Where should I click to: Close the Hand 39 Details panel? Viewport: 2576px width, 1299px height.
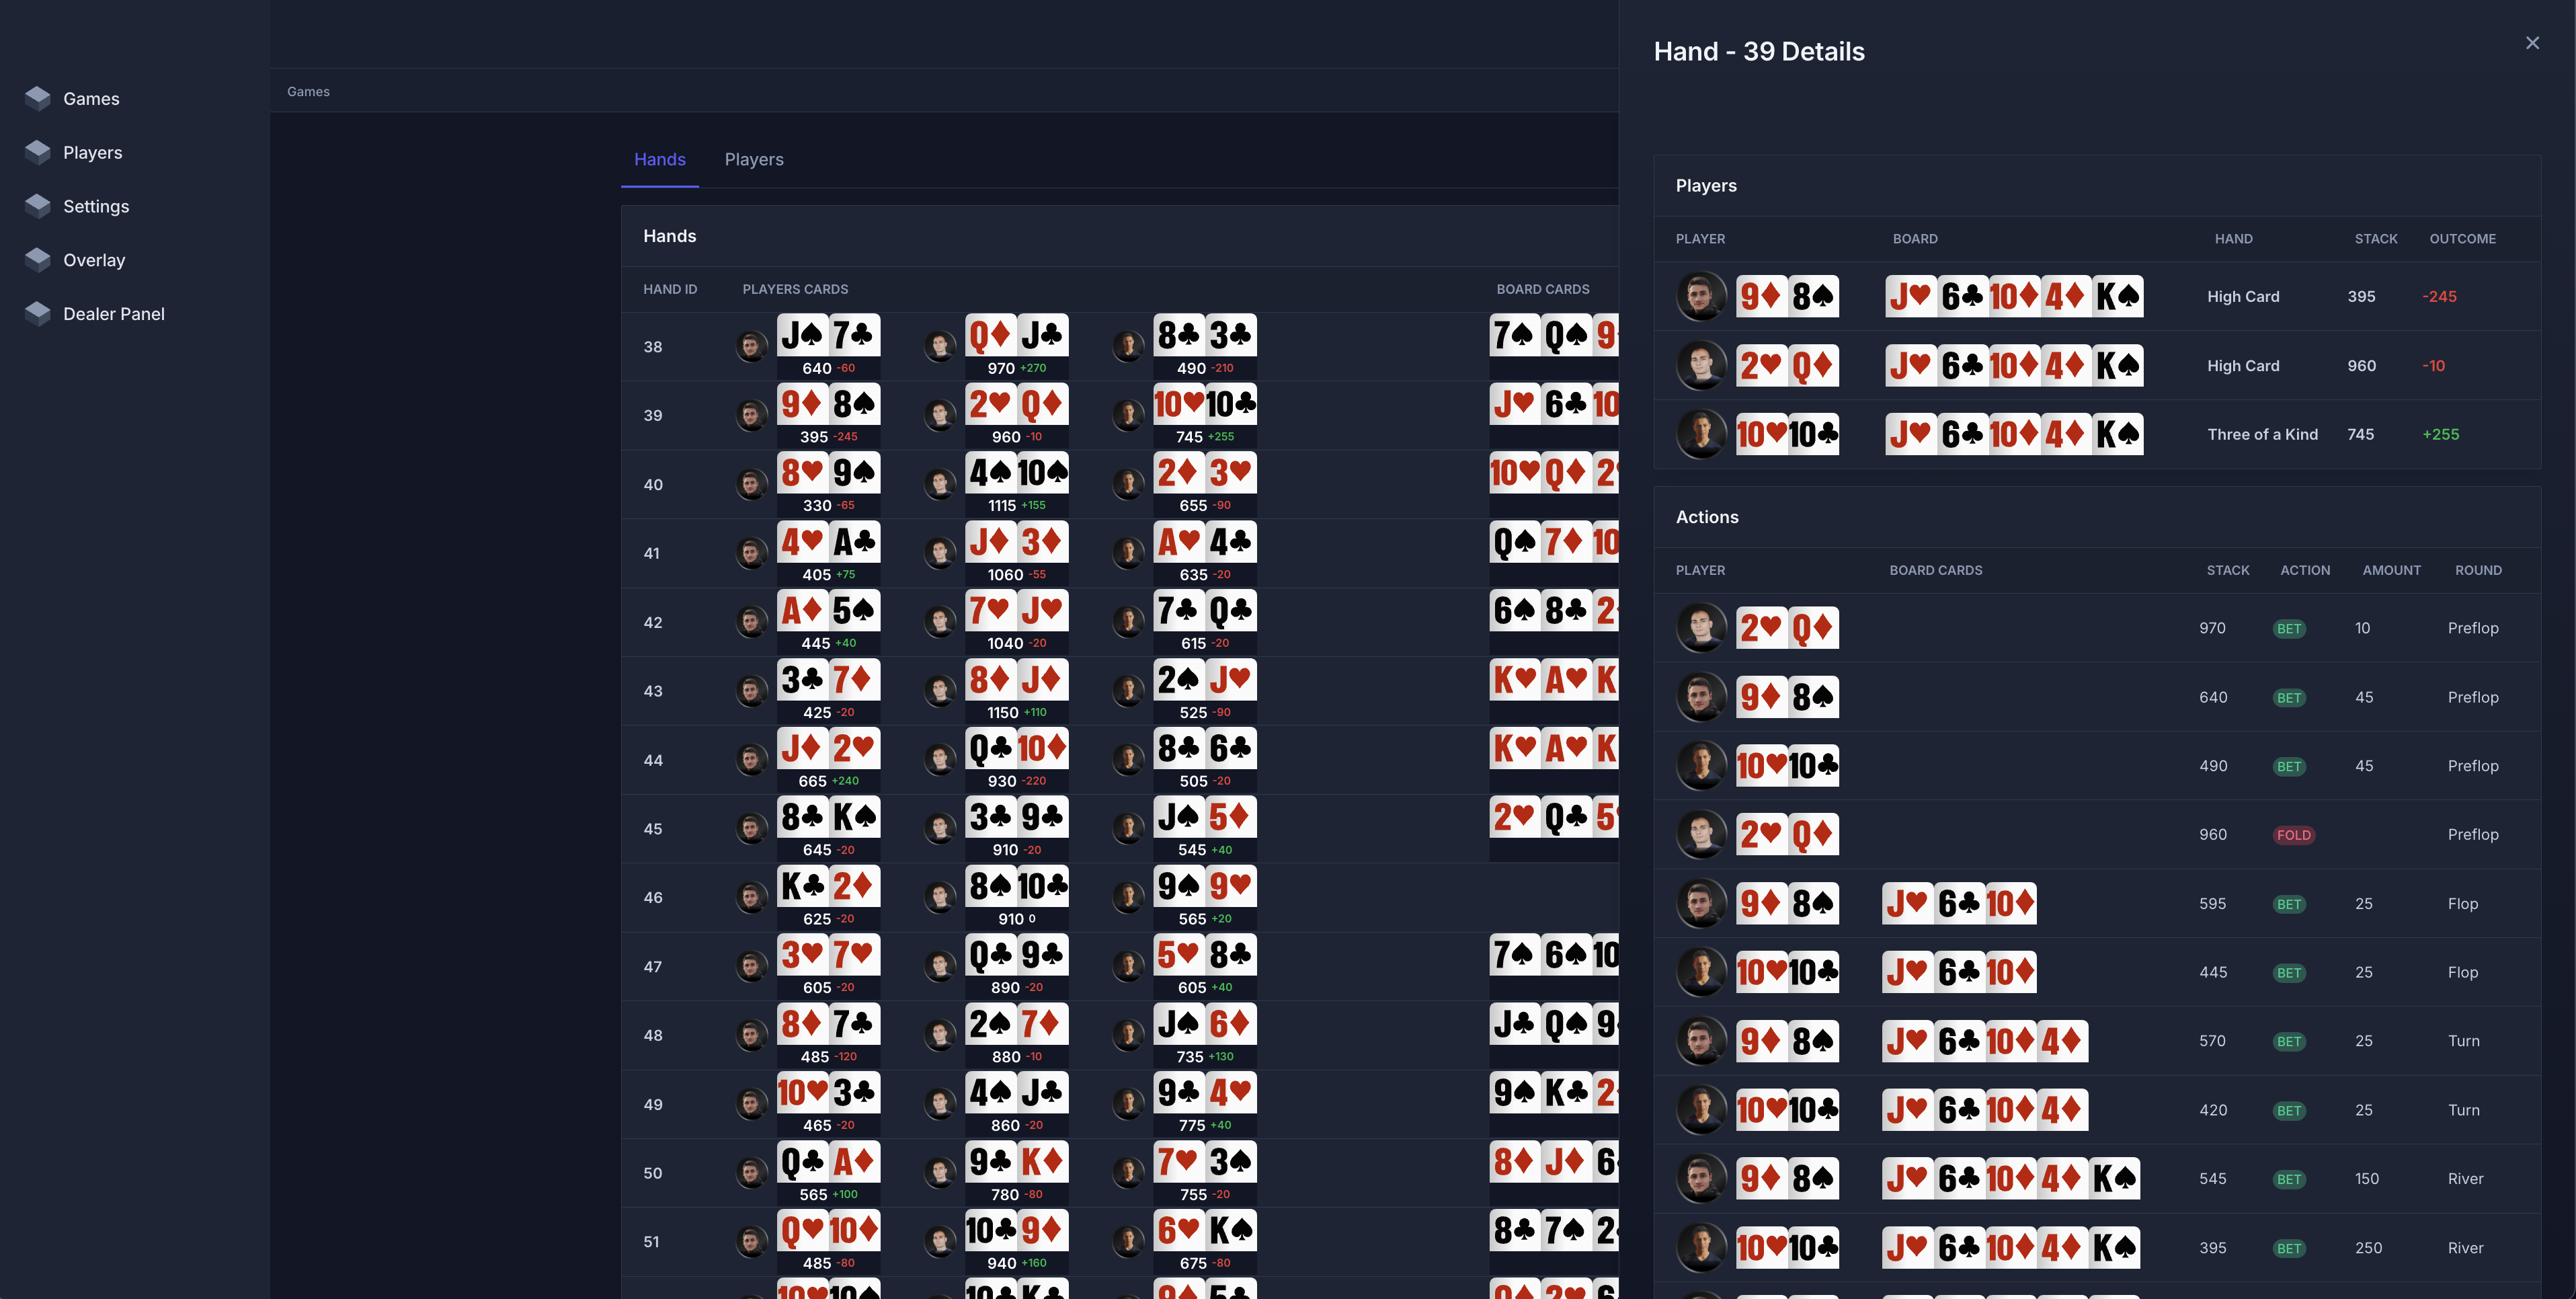point(2532,43)
